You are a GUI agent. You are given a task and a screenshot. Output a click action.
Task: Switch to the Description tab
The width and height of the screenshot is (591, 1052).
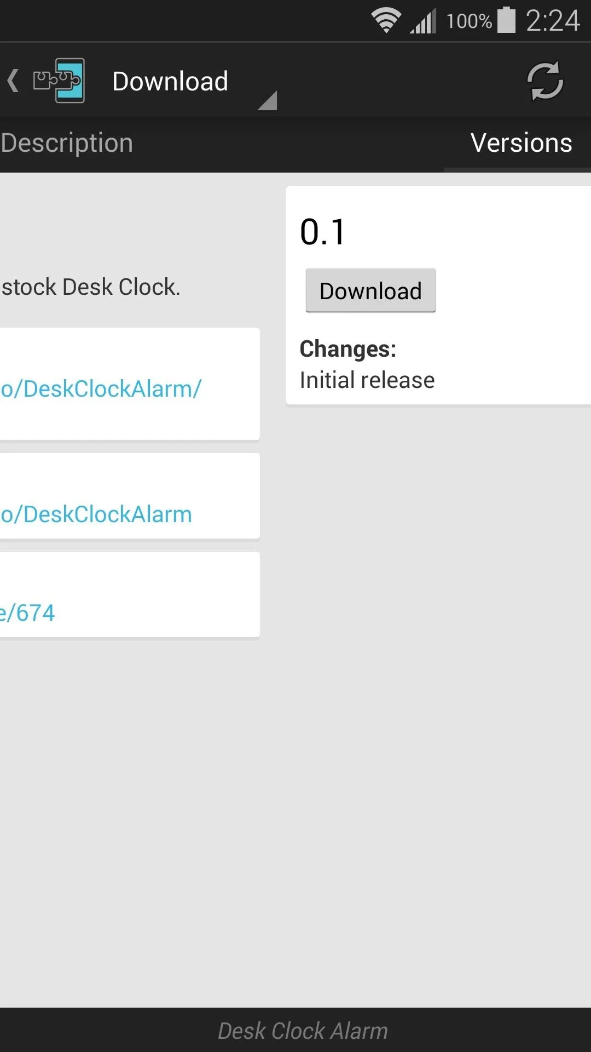click(x=67, y=143)
